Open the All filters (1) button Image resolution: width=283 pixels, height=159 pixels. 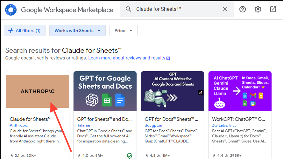(x=25, y=31)
